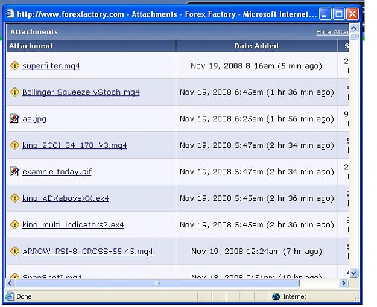Open the aa.jpg attachment

(x=34, y=119)
